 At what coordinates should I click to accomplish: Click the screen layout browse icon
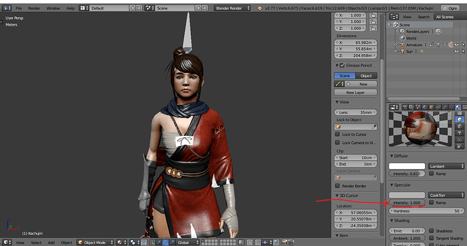(84, 8)
